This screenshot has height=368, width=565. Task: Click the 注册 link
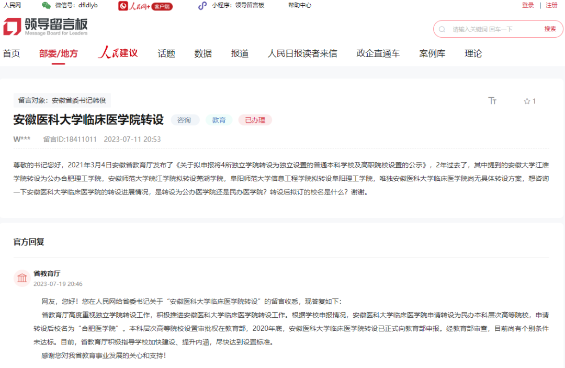[x=551, y=5]
